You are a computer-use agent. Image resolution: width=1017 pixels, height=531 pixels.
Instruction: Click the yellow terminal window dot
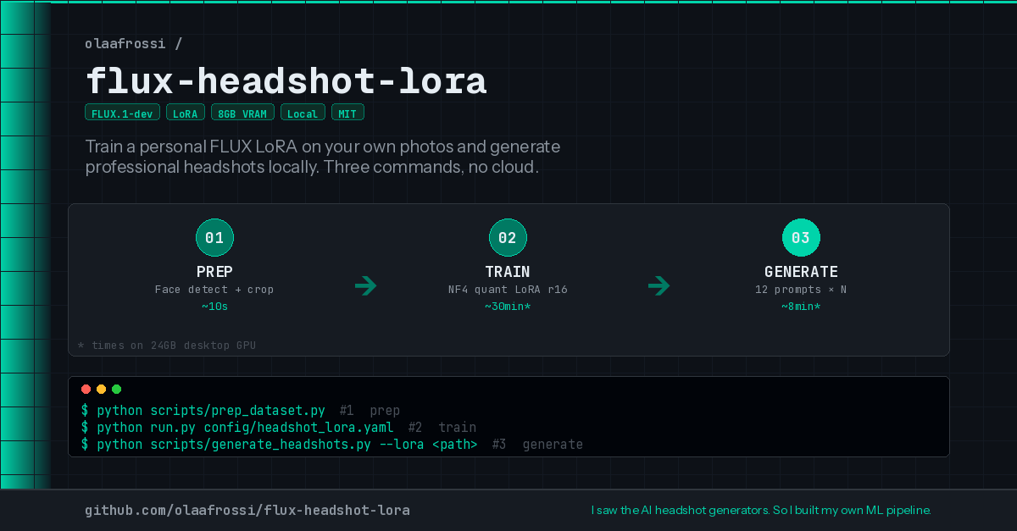coord(101,389)
